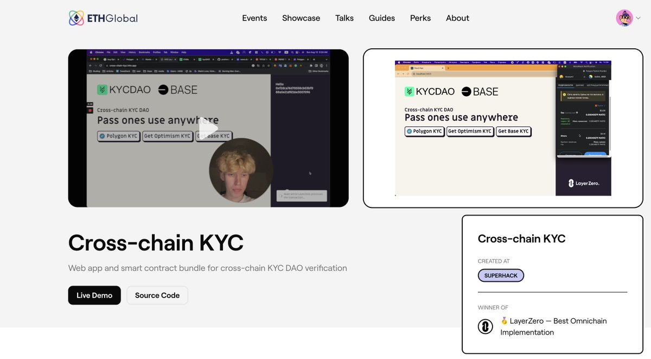Click the Live Demo button
The width and height of the screenshot is (651, 359).
(94, 295)
